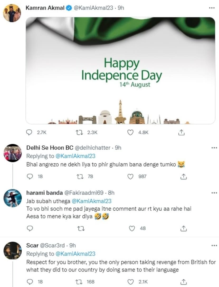Share Kamran Akmal's tweet
Screen dimensions: 219x287
(x=181, y=132)
